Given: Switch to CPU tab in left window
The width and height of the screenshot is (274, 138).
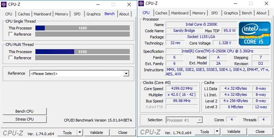Looking at the screenshot, I should click(x=9, y=14).
